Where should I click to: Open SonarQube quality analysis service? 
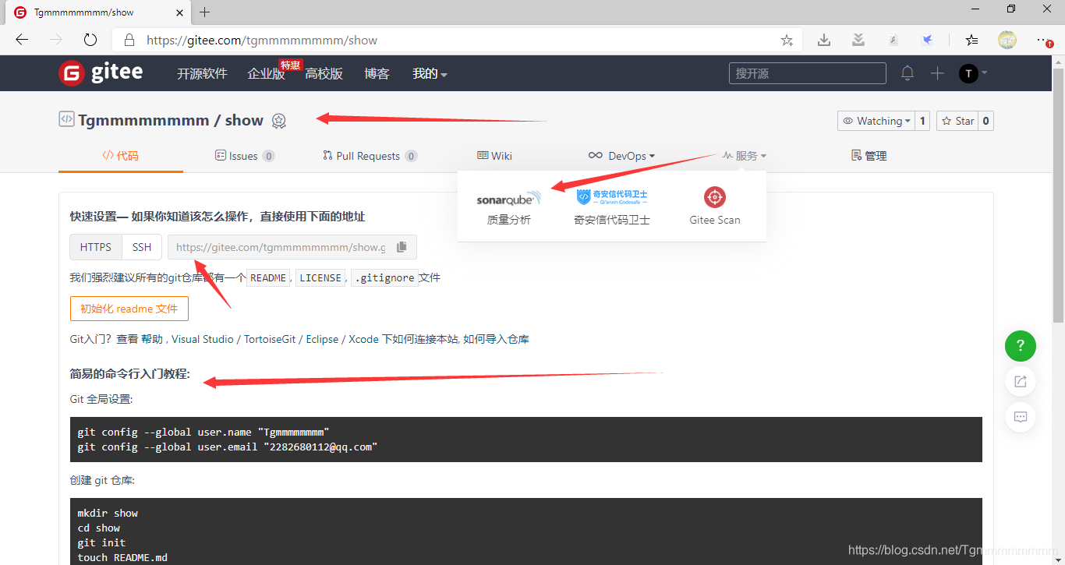point(508,207)
